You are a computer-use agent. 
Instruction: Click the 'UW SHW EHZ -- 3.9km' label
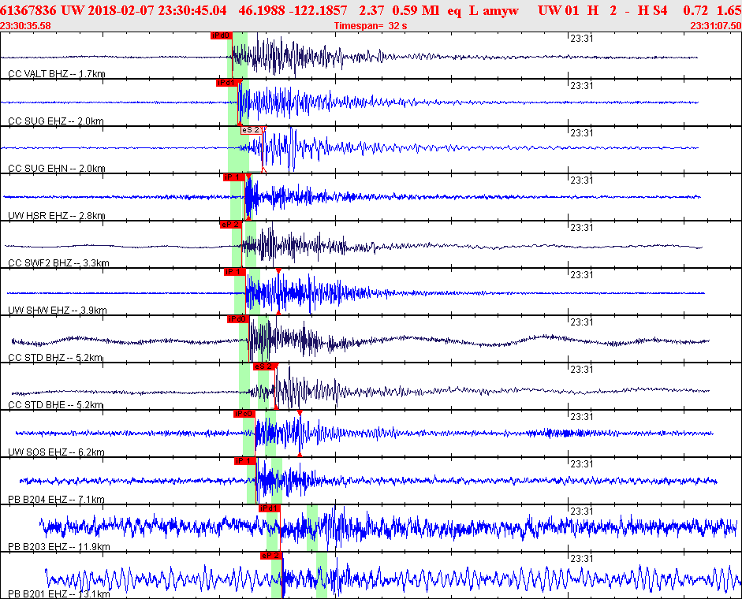coord(58,311)
